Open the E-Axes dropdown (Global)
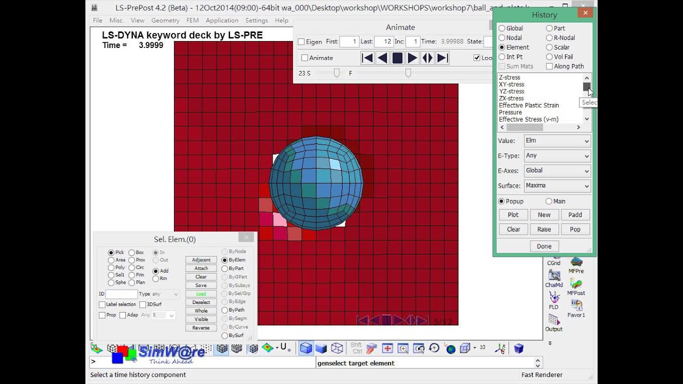The width and height of the screenshot is (683, 384). pyautogui.click(x=557, y=171)
